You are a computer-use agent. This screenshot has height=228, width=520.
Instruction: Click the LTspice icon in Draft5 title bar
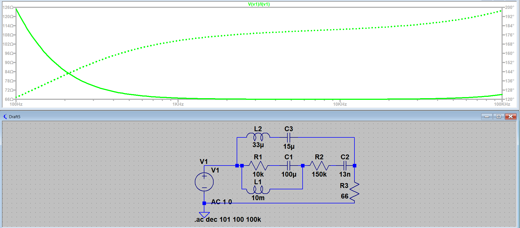(5, 117)
